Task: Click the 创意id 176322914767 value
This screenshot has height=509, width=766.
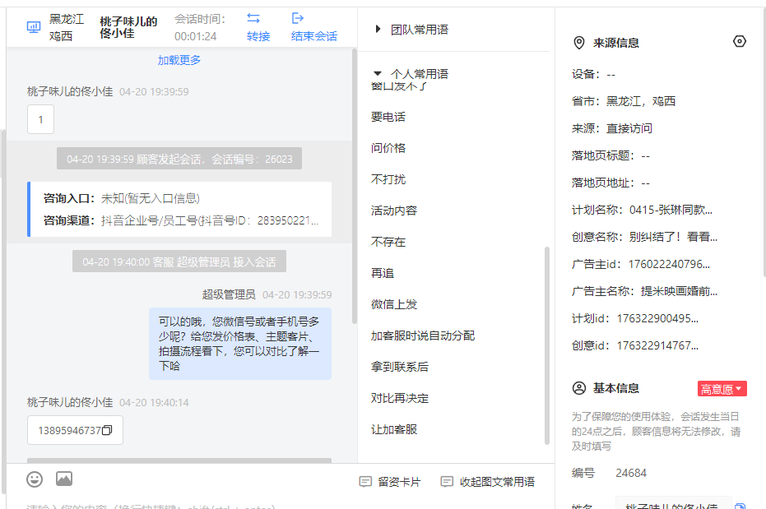Action: (657, 345)
